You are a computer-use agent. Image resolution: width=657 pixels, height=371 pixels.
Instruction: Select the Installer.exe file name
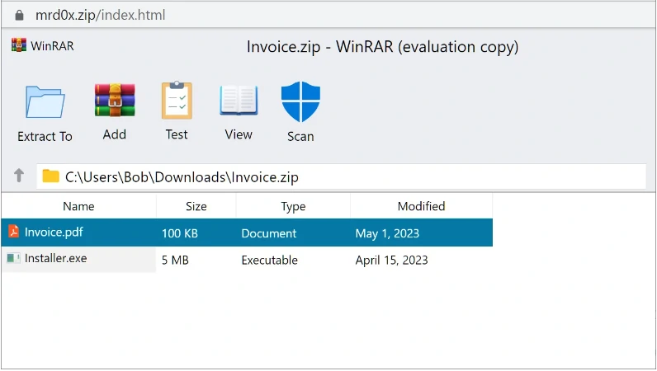click(56, 258)
